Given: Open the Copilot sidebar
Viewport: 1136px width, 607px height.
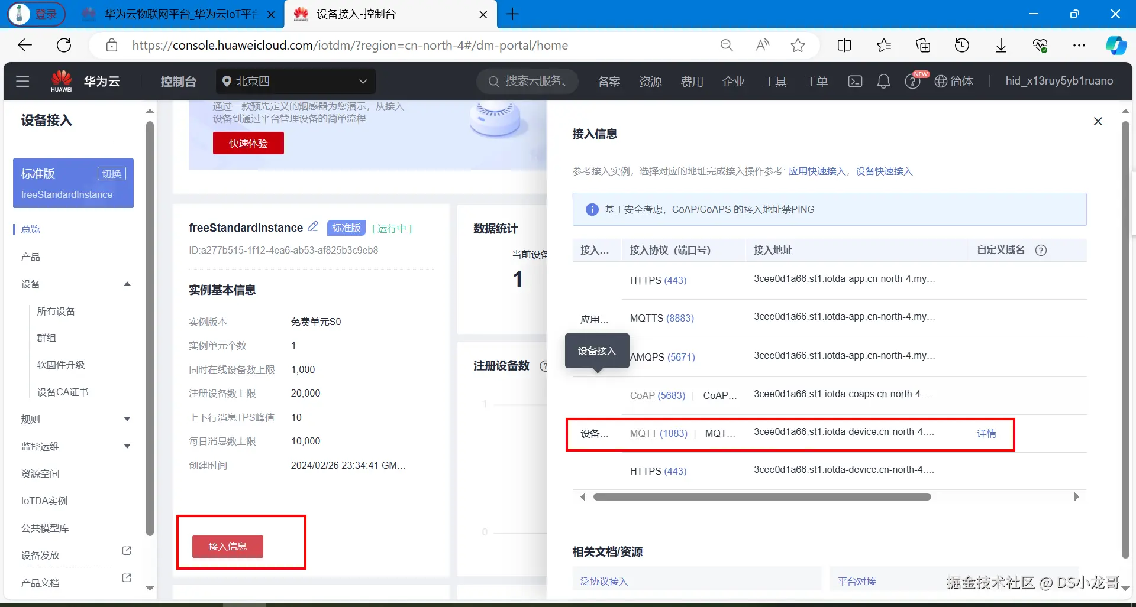Looking at the screenshot, I should tap(1116, 45).
